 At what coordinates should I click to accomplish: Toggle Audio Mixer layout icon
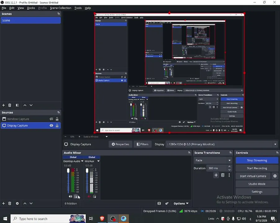pos(159,203)
